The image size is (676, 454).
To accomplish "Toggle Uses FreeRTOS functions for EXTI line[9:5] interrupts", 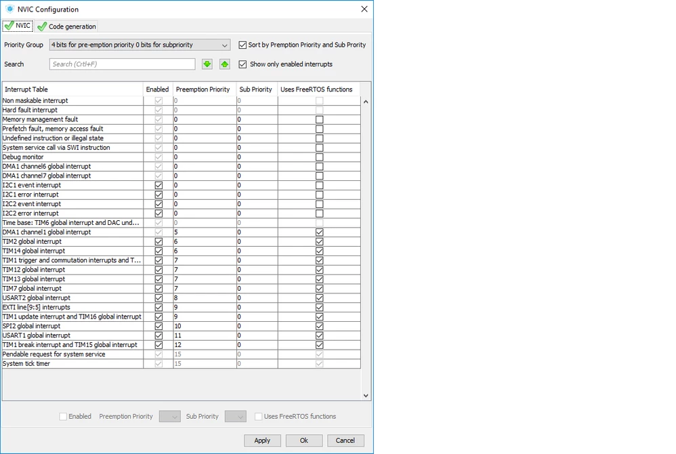I will (320, 308).
